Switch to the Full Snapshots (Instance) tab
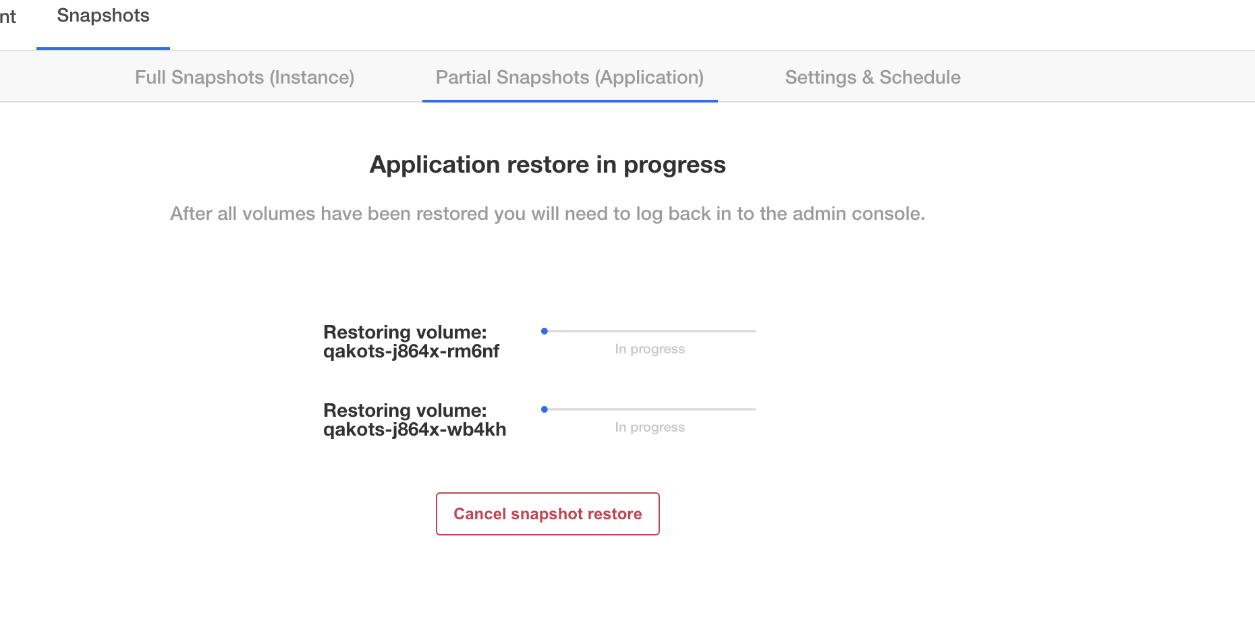Screen dimensions: 1255x642 [244, 77]
